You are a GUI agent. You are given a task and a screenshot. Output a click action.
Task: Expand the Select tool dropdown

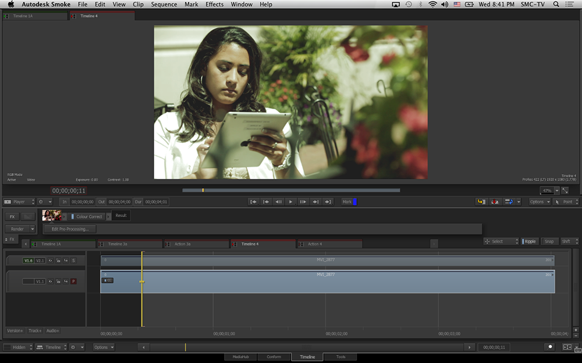pos(501,241)
